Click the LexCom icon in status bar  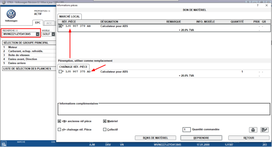coord(4,144)
